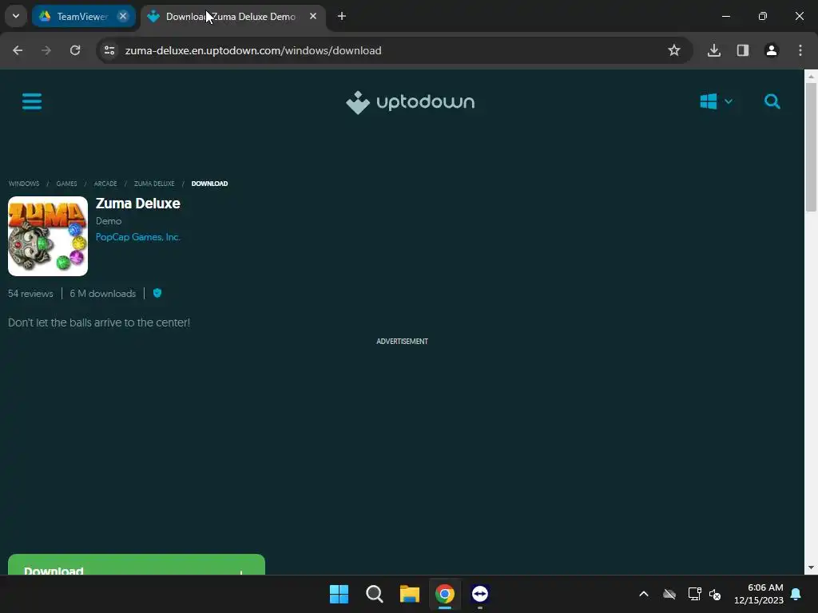Select the Download Zuma Deluxe Demo tab
This screenshot has width=818, height=613.
pos(232,16)
